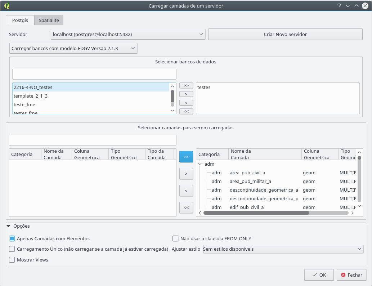Click Criar Novo Servidor button
The image size is (372, 286).
click(x=286, y=35)
